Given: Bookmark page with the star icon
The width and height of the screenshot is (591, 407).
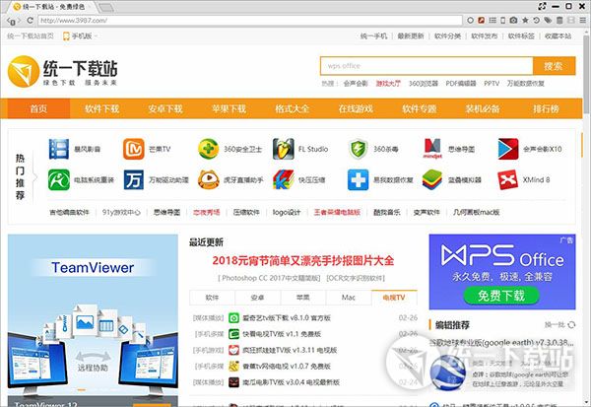Looking at the screenshot, I should [x=525, y=20].
